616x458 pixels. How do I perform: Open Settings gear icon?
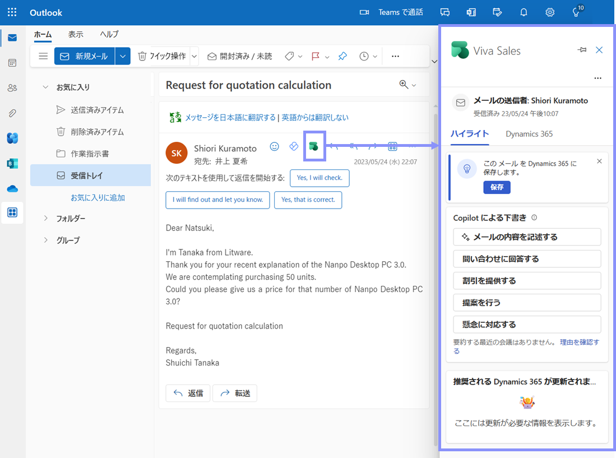click(550, 12)
